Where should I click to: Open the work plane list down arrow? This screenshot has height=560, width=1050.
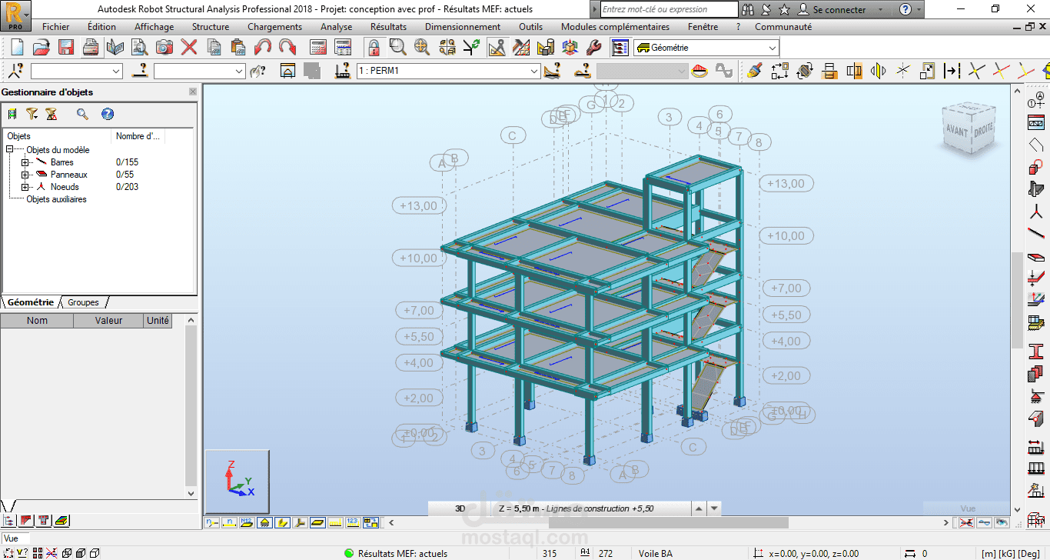[x=715, y=508]
